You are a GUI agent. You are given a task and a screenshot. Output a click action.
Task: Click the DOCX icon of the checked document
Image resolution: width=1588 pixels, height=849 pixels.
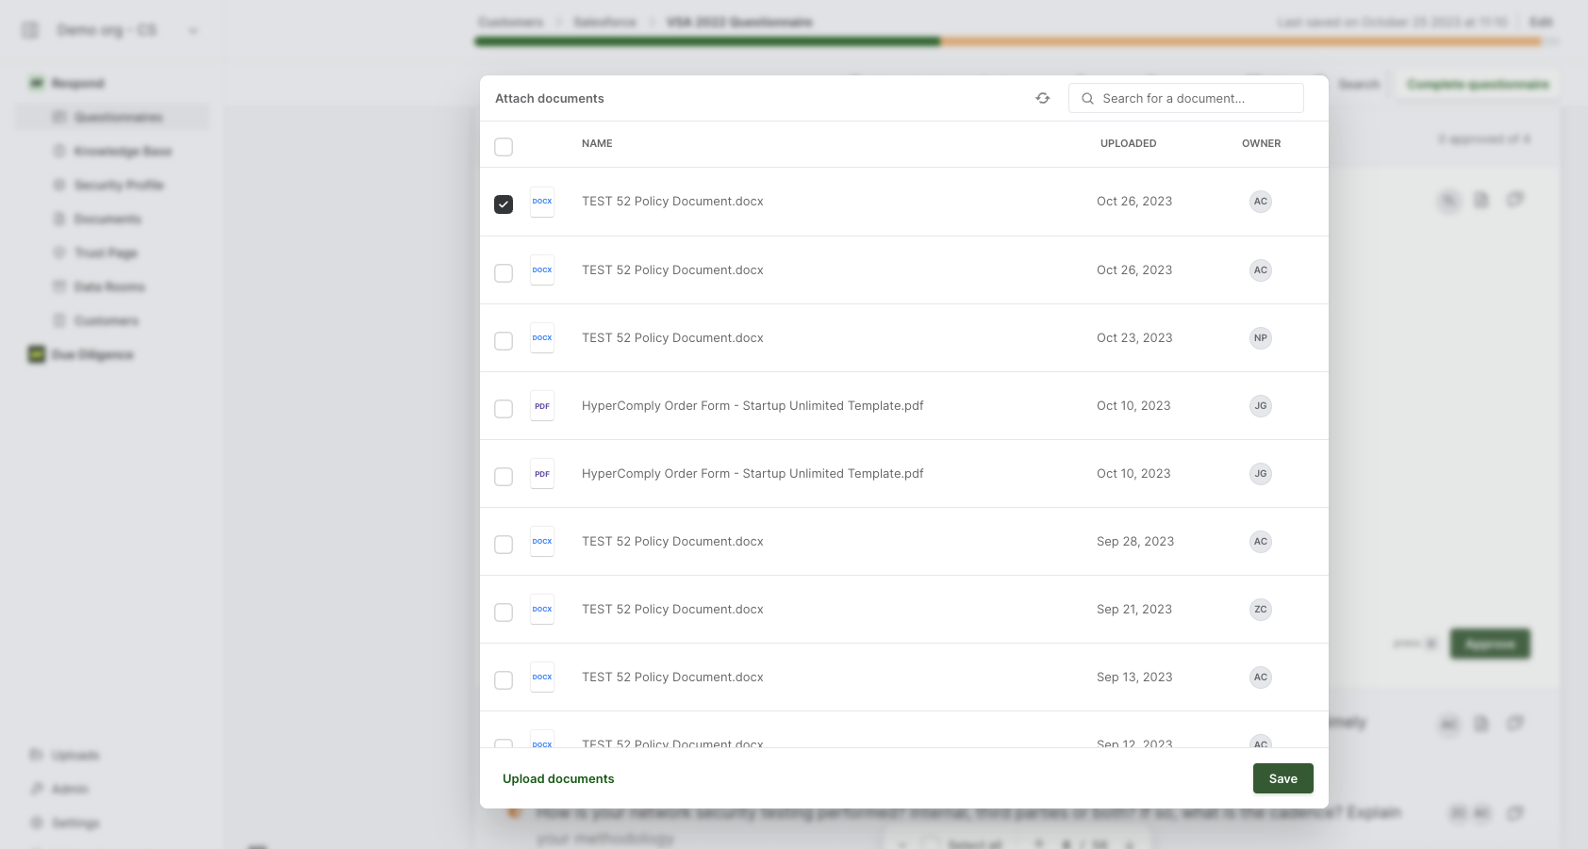click(x=542, y=202)
